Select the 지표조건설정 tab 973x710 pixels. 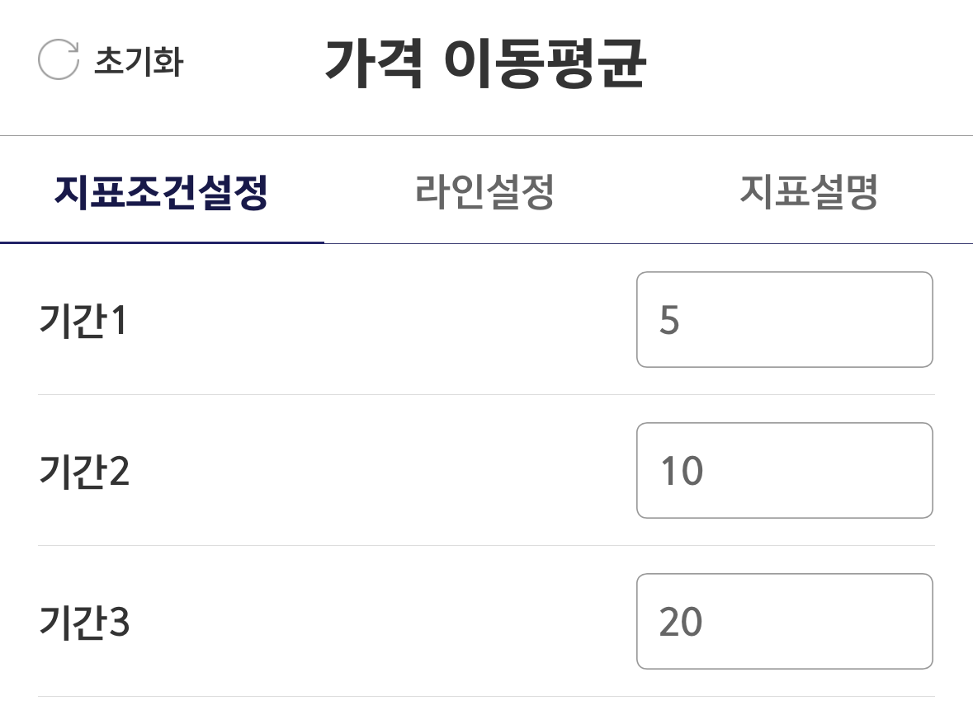tap(162, 193)
